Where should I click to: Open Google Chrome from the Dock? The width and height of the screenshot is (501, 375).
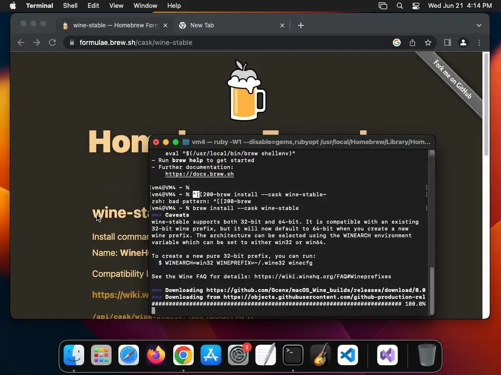coord(183,355)
